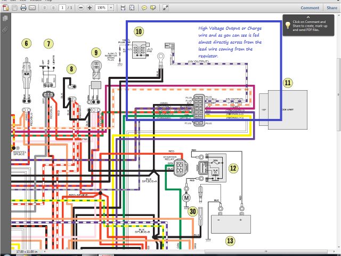
Task: Switch to Read Mode view
Action: pos(166,8)
